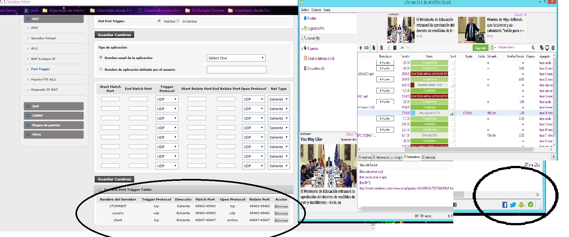Screen dimensions: 569x237
Task: Choose Nombre usual de la aplicación radio
Action: (101, 57)
